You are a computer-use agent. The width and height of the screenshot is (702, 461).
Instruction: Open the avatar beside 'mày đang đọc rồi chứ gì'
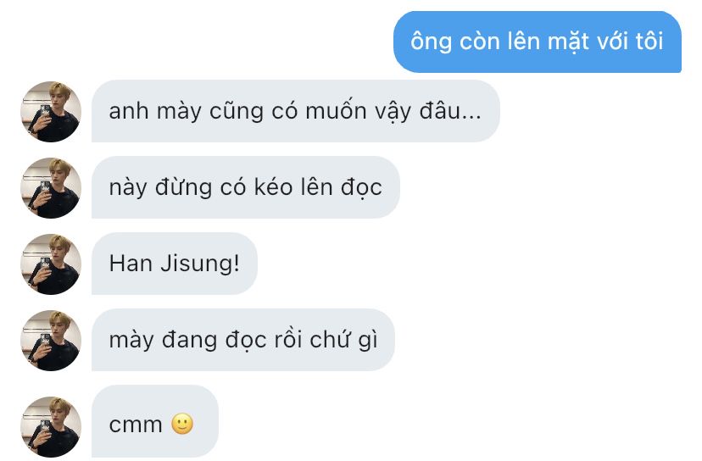(51, 340)
